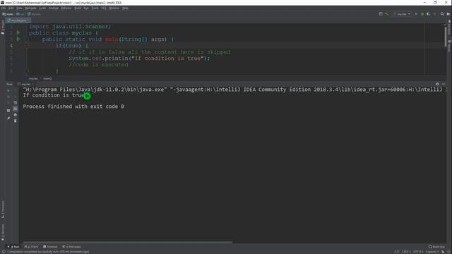Open the Navigate menu

click(x=30, y=8)
